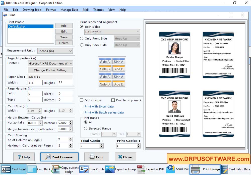Open the Card Batch Data icon
Image resolution: width=251 pixels, height=175 pixels.
pos(224,169)
